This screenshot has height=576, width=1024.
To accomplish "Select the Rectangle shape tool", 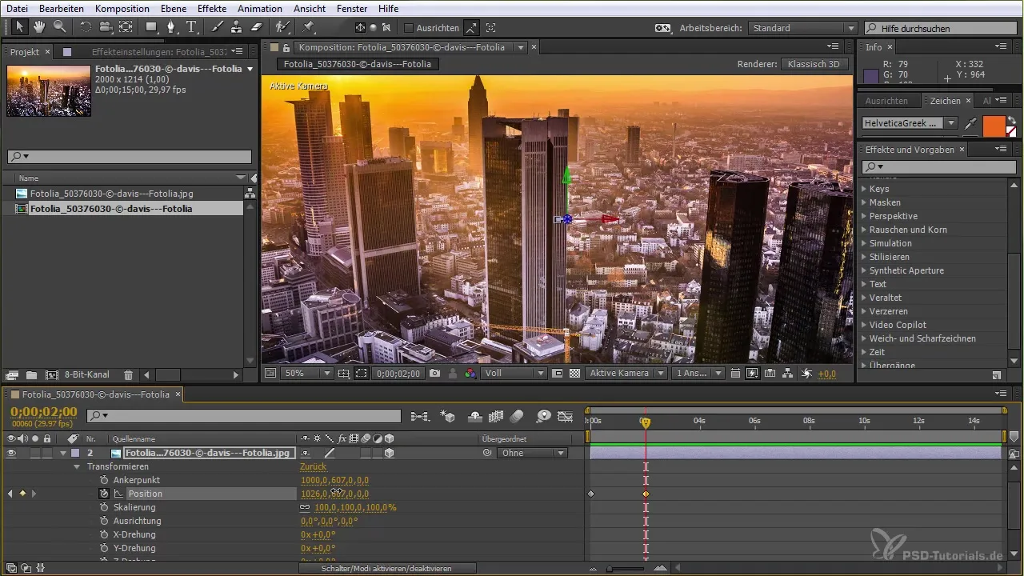I will click(151, 26).
